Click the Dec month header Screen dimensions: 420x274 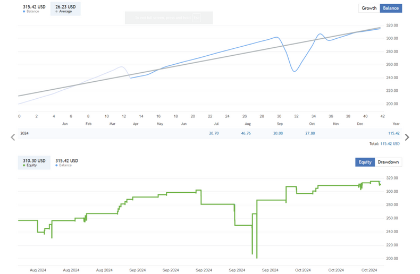360,124
